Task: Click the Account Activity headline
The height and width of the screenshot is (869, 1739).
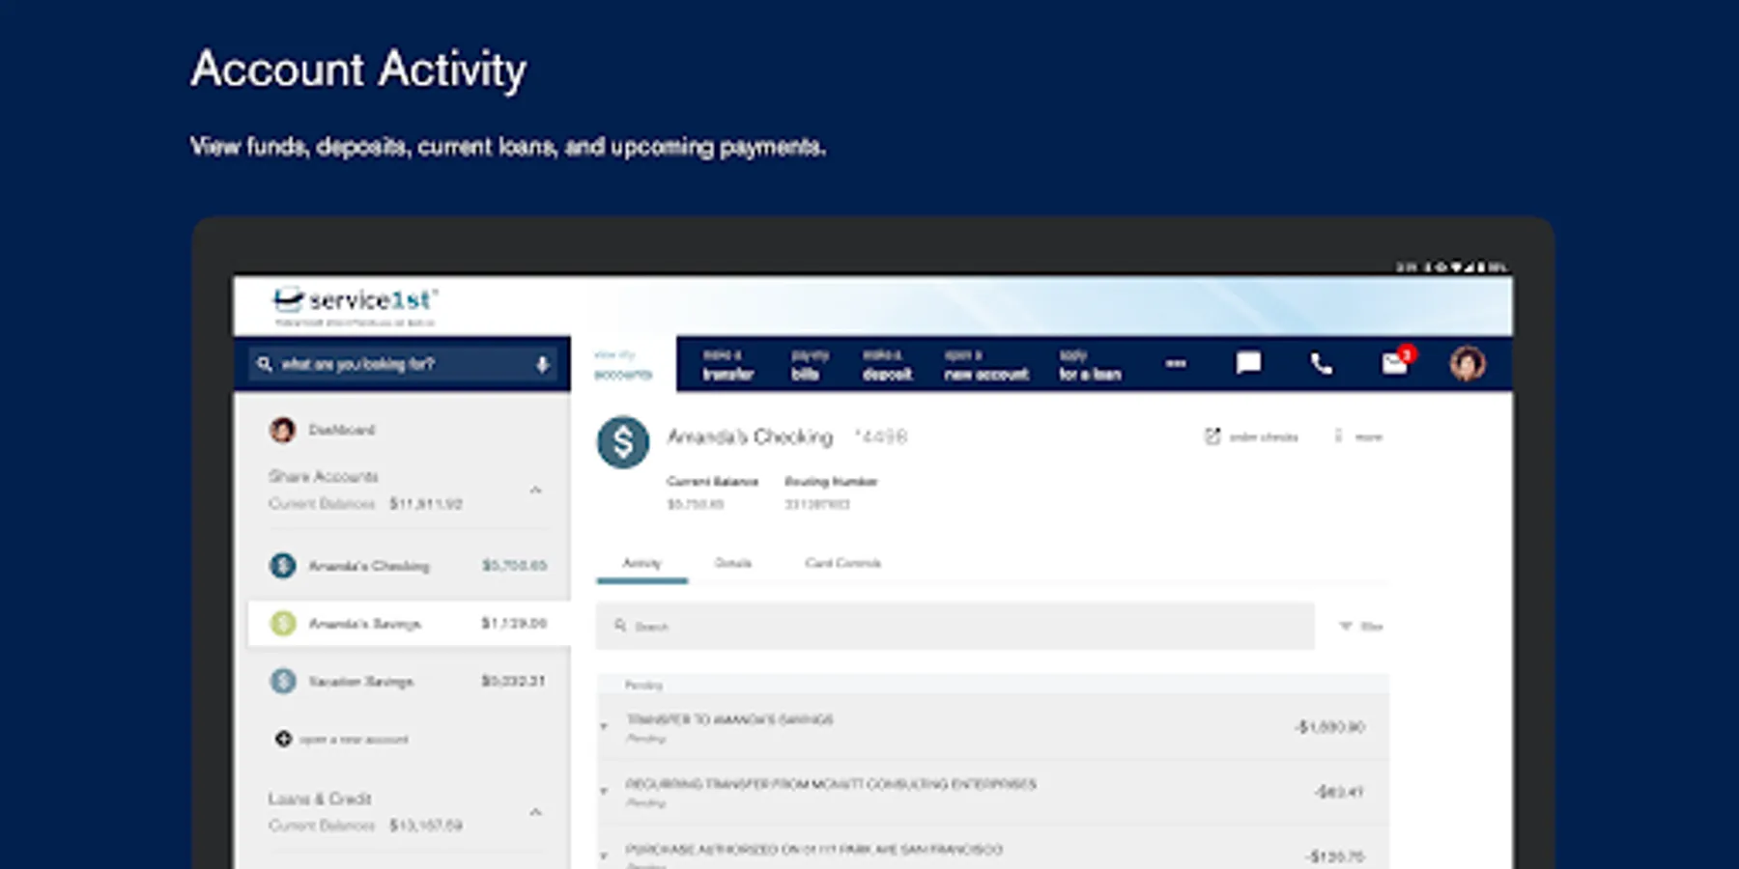Action: click(358, 70)
